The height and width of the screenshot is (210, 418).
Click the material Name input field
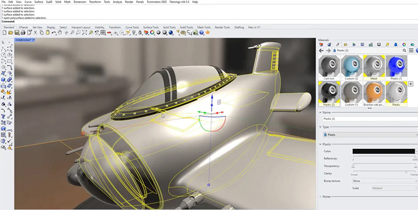coord(369,119)
